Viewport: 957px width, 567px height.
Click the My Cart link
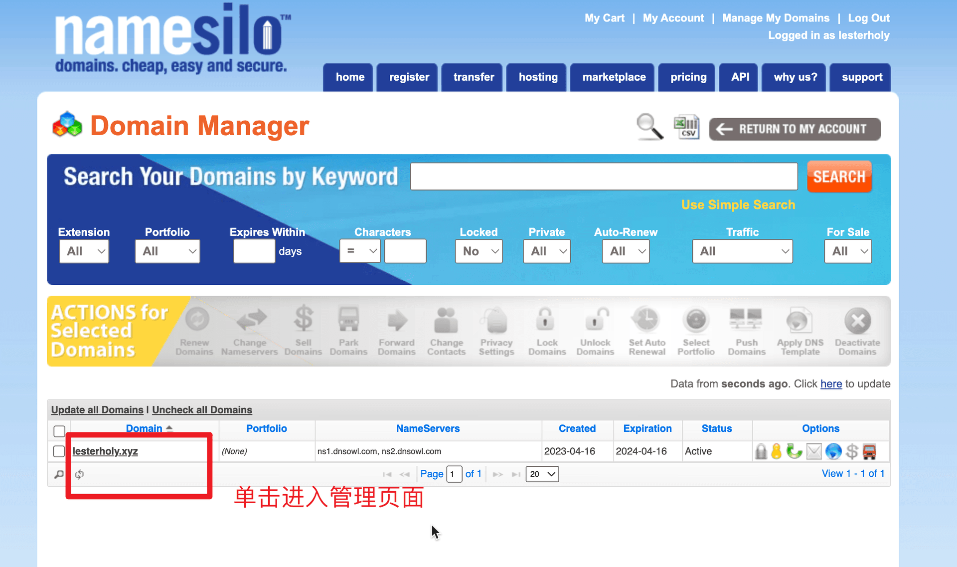pyautogui.click(x=605, y=18)
